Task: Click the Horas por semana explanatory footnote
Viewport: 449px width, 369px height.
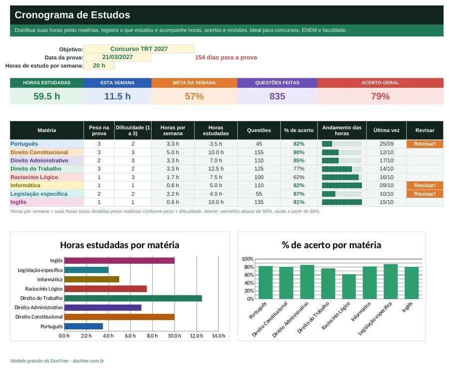Action: point(165,211)
